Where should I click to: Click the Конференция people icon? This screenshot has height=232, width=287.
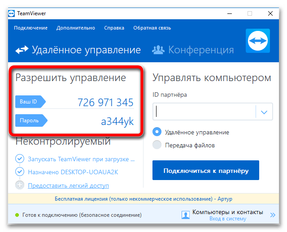pyautogui.click(x=158, y=50)
